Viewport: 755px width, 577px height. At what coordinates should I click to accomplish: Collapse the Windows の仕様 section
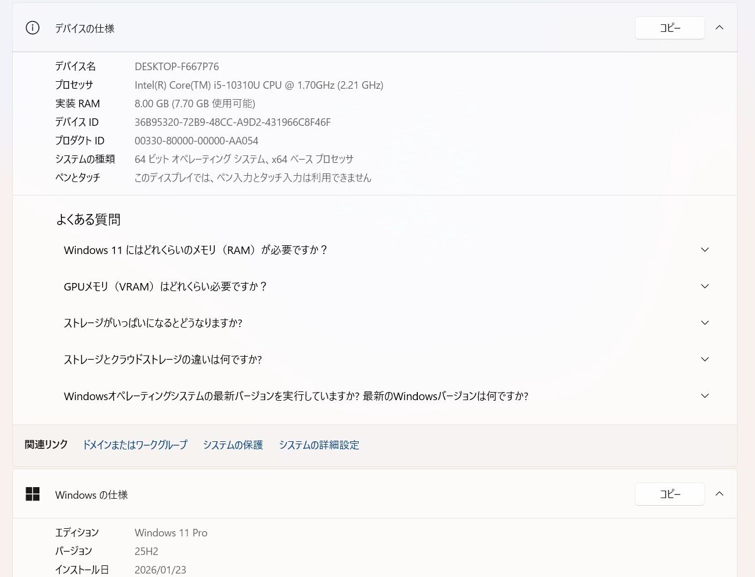720,494
